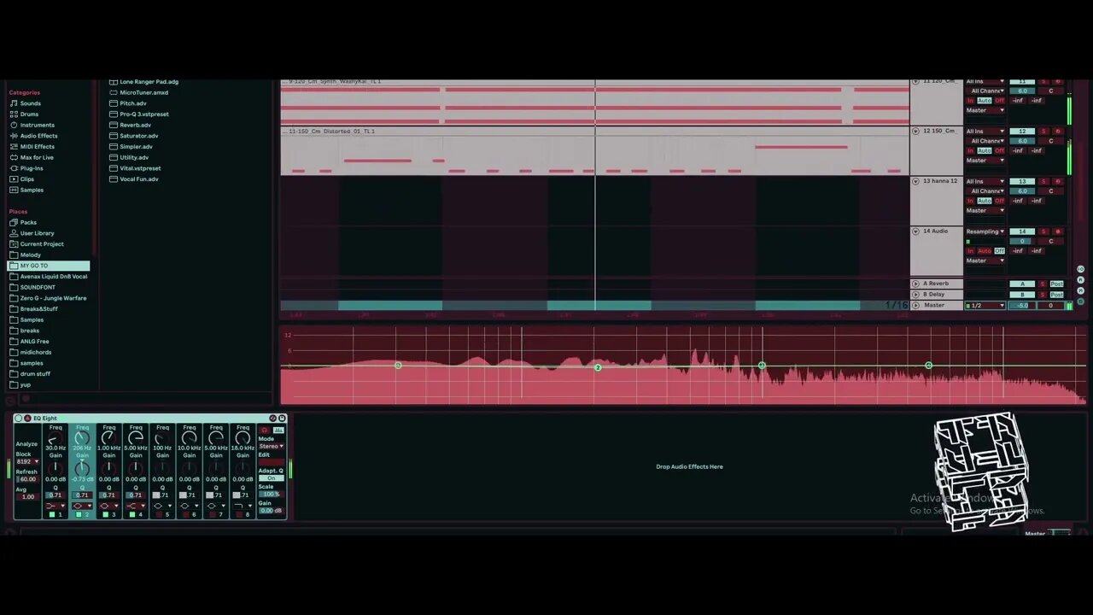Select EQ filter point 2 on the display

click(598, 367)
